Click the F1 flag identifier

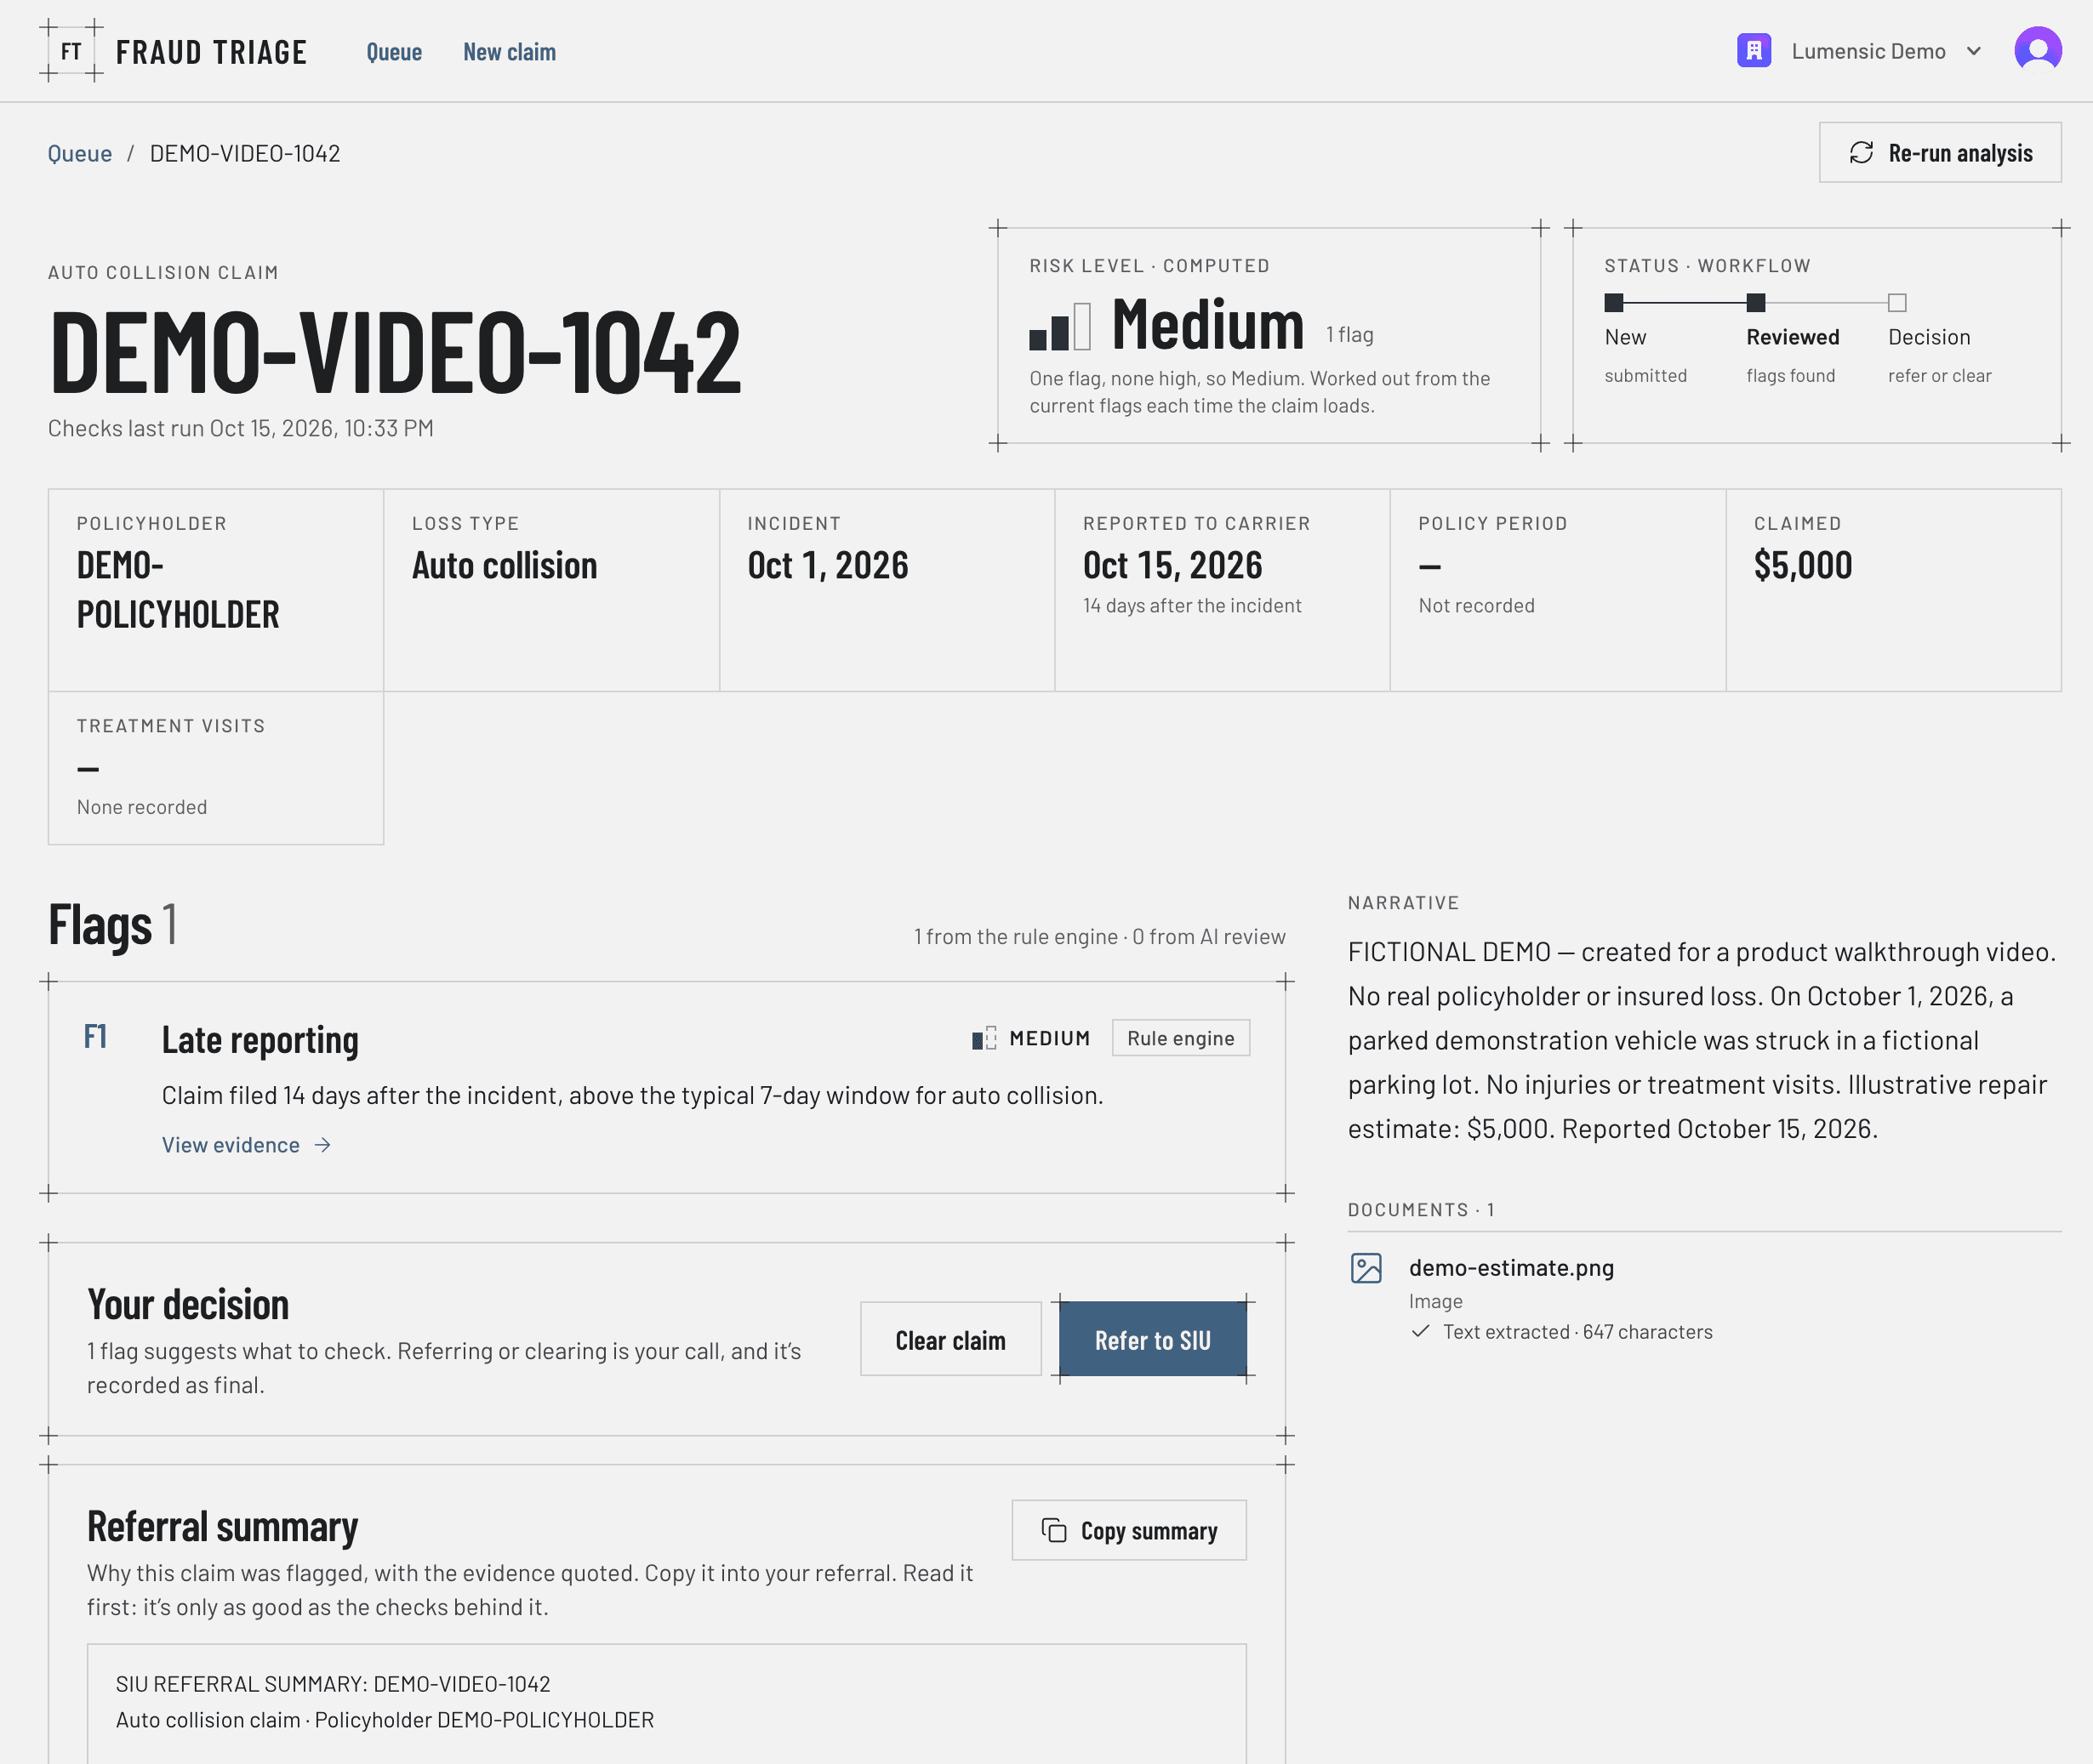(95, 1037)
